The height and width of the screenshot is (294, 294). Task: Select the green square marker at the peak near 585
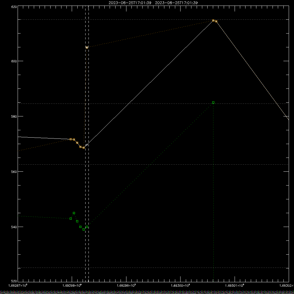pos(213,103)
